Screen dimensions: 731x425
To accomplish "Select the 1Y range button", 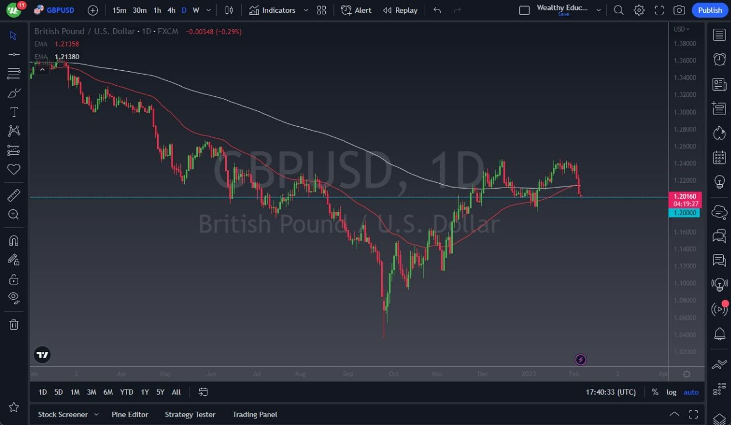I will click(144, 392).
